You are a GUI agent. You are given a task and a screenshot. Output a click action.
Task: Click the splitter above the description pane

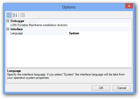pyautogui.click(x=69, y=68)
